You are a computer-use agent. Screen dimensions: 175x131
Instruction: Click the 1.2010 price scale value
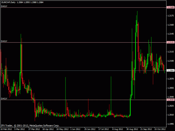tap(171, 115)
